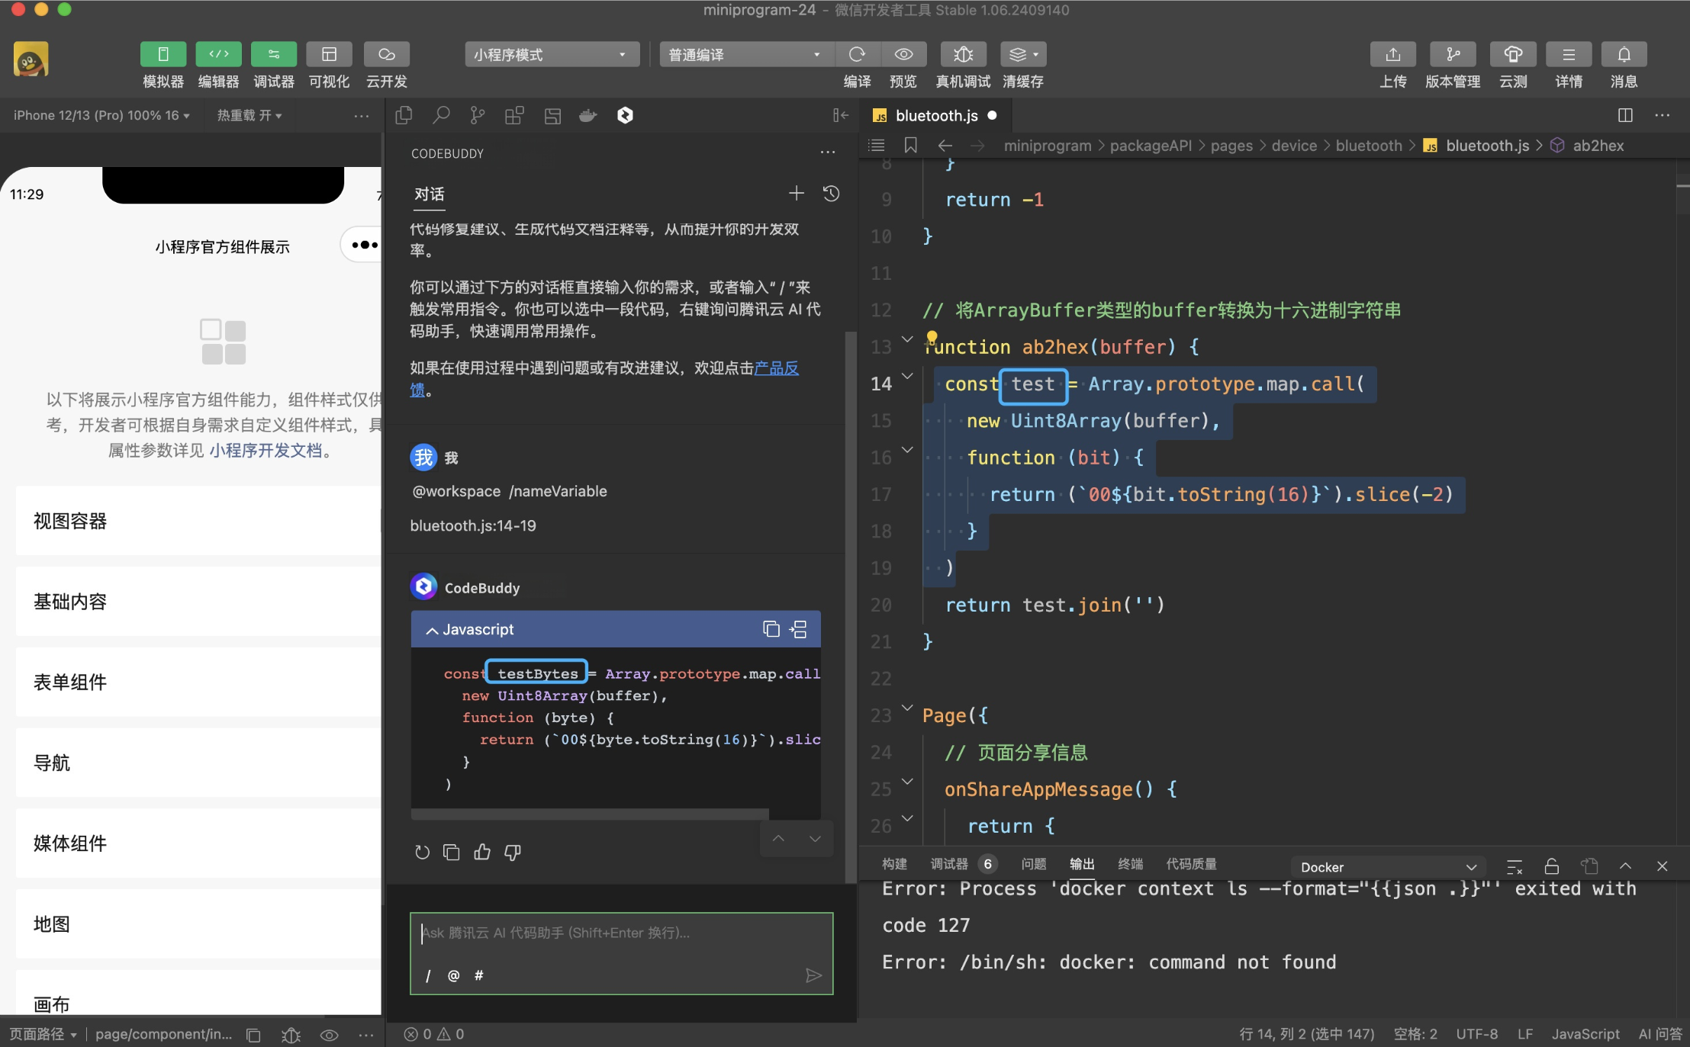Open the product feedback link

point(775,368)
